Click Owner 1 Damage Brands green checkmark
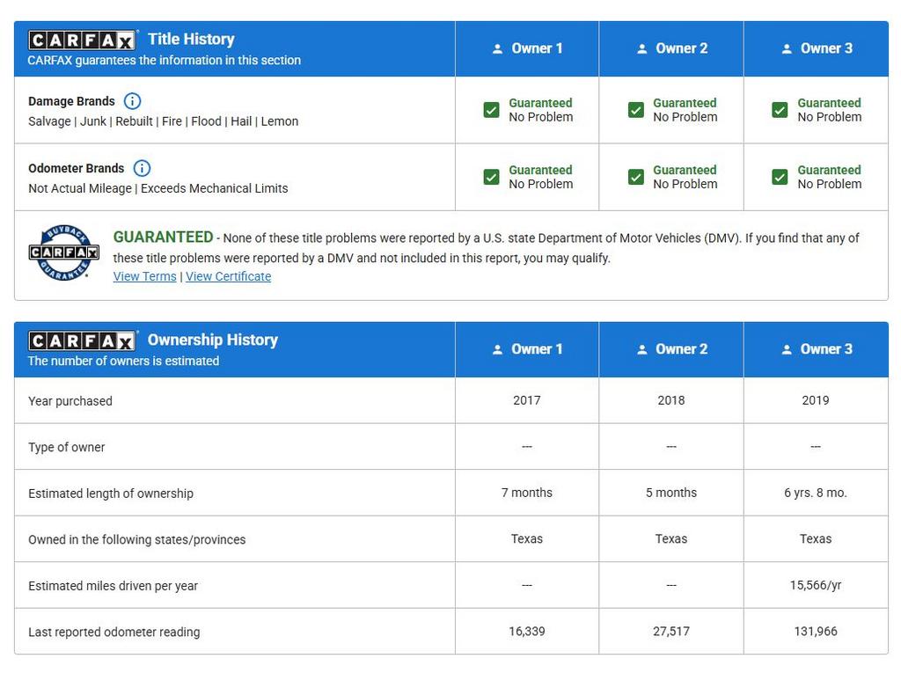901x673 pixels. 492,110
